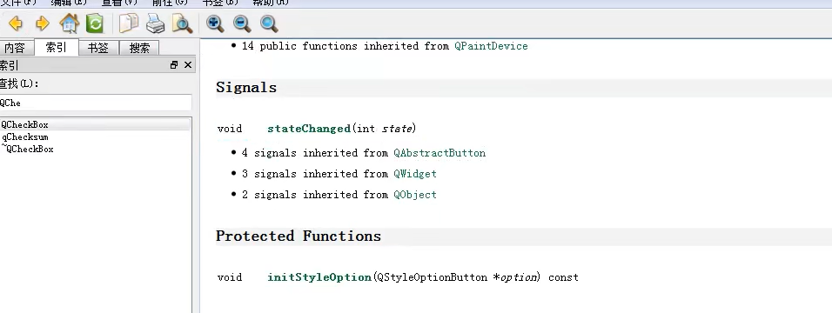Follow the QObject link

(415, 195)
